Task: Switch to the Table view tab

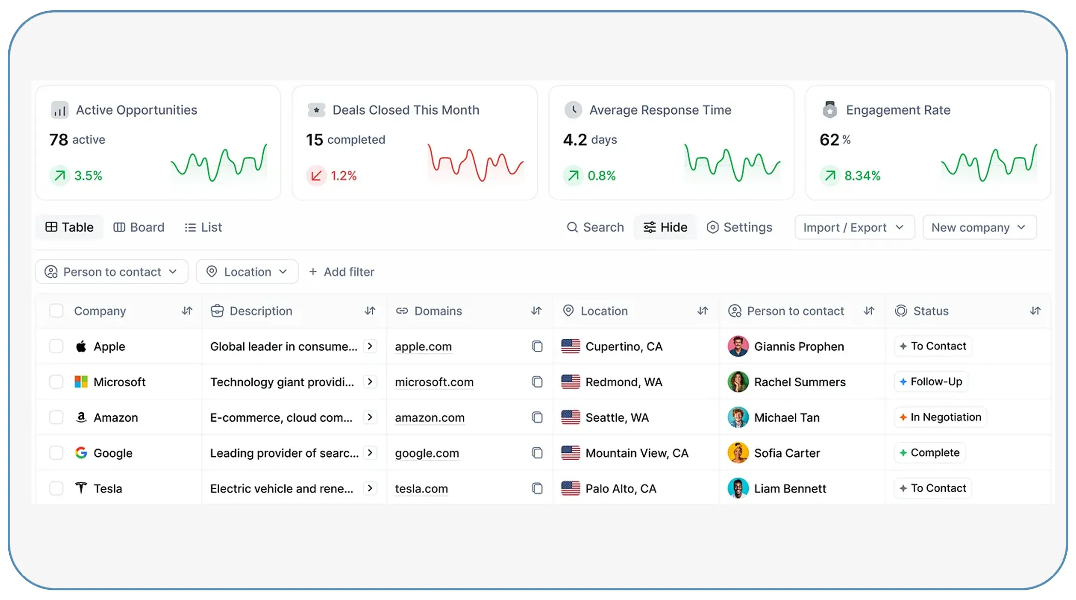Action: tap(70, 227)
